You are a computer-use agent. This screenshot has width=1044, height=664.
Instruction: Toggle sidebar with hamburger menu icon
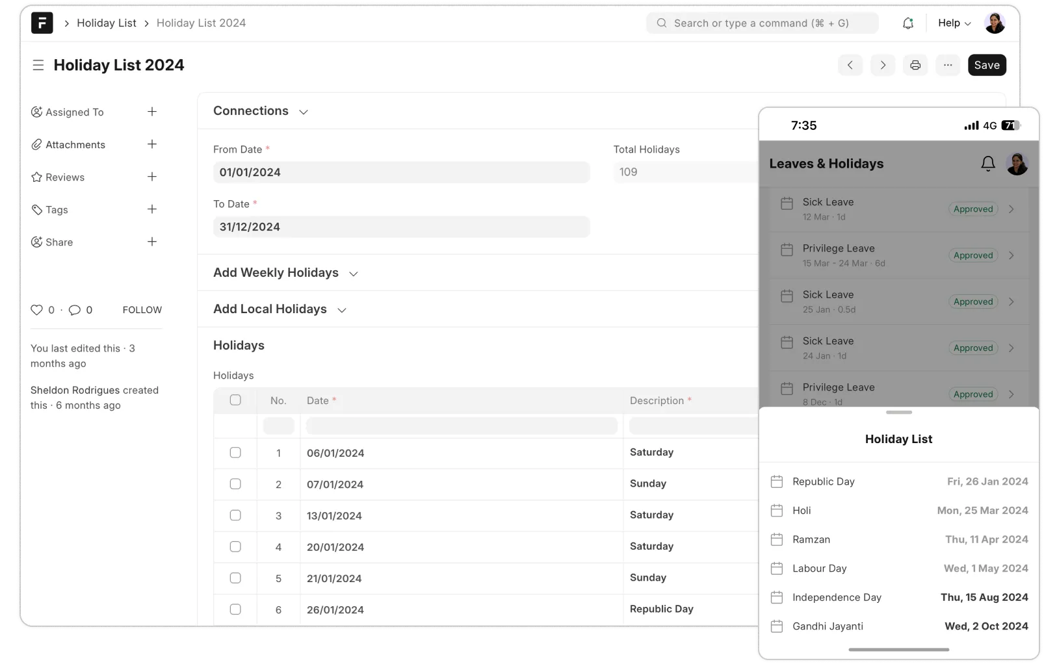(x=38, y=65)
